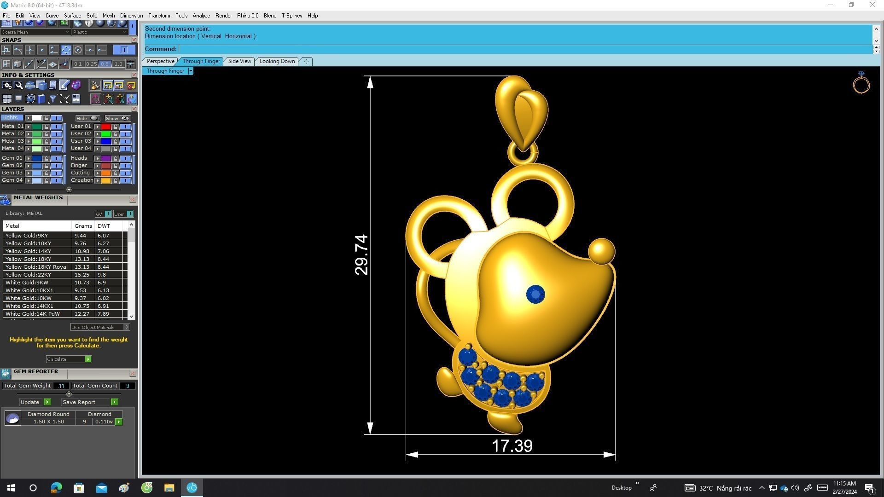
Task: Click the blue book icon
Action: [41, 98]
